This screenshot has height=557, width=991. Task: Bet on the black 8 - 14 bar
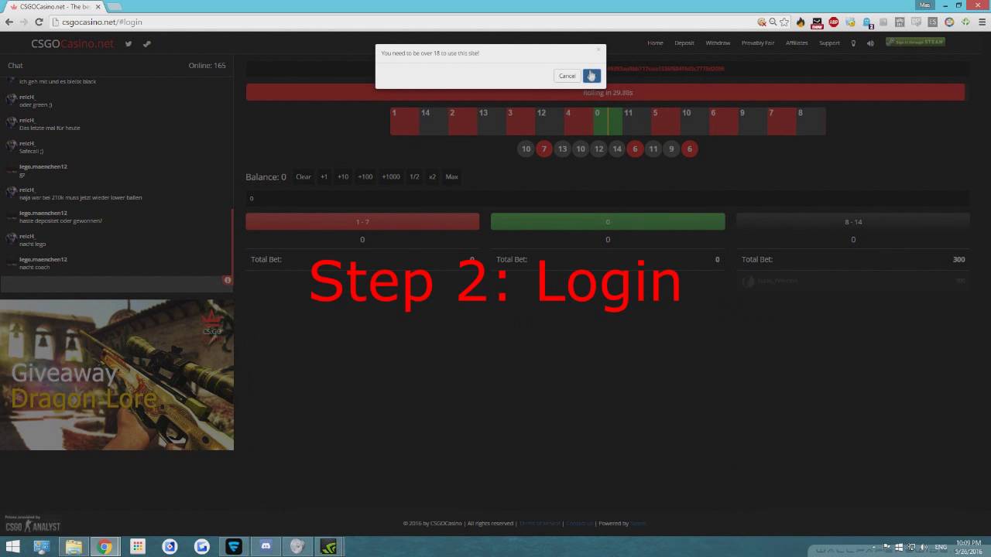tap(853, 222)
